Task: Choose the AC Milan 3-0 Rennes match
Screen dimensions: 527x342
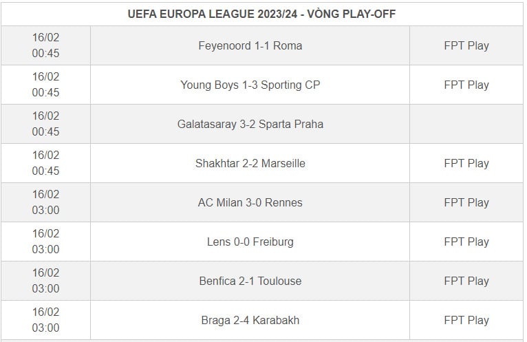Action: (x=250, y=202)
